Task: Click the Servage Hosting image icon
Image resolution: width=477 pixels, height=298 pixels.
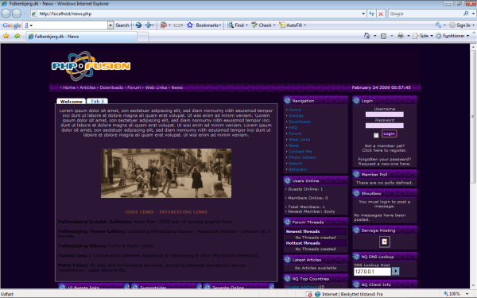Action: [x=385, y=242]
